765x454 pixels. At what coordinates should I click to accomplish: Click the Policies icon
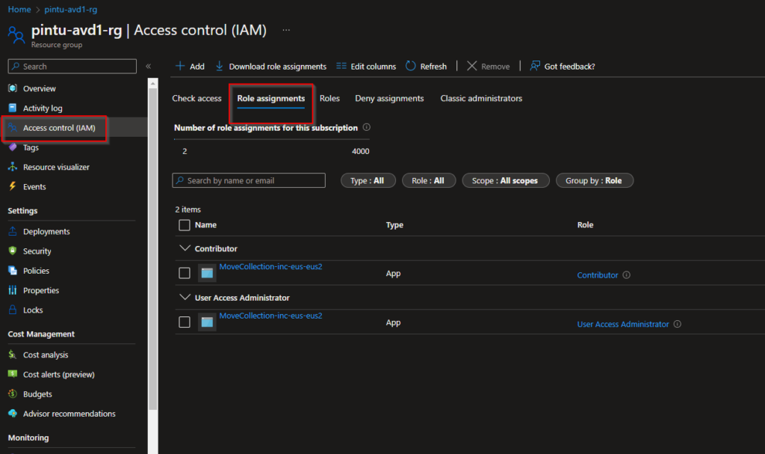point(13,270)
